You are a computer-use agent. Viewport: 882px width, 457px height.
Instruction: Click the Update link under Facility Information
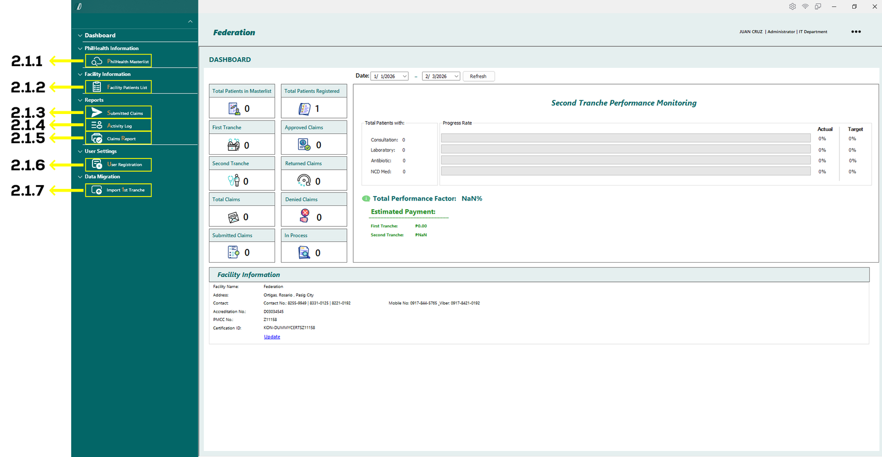pyautogui.click(x=272, y=337)
